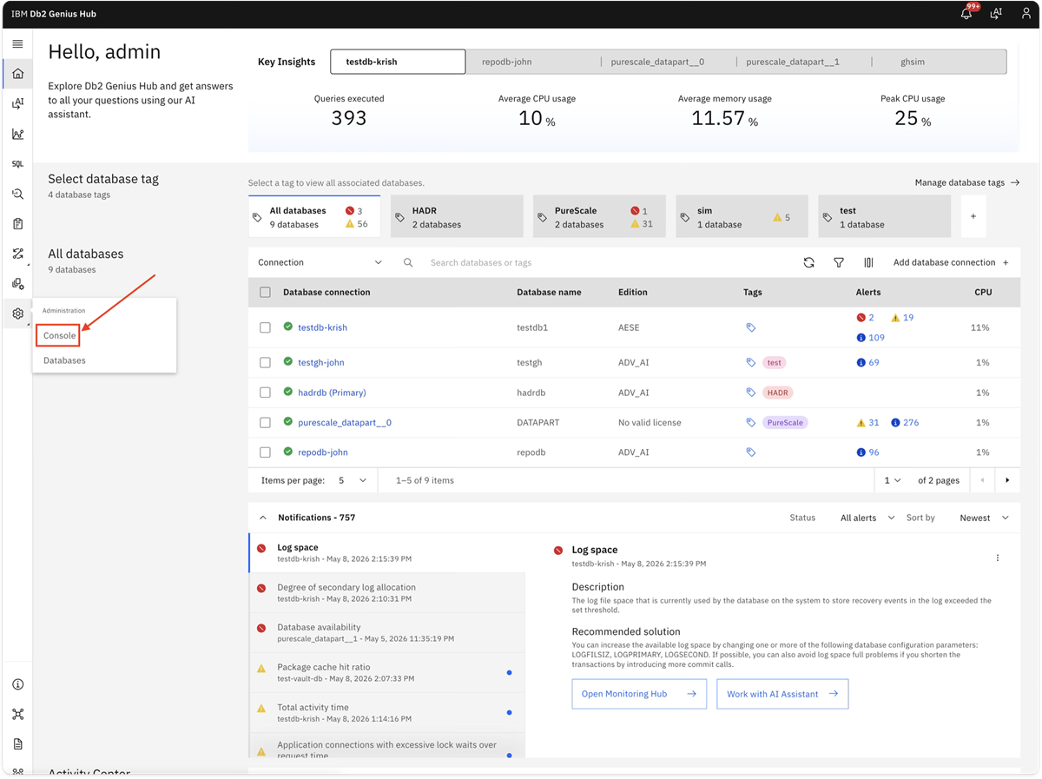Select the test database tag card
This screenshot has height=779, width=1042.
[884, 217]
